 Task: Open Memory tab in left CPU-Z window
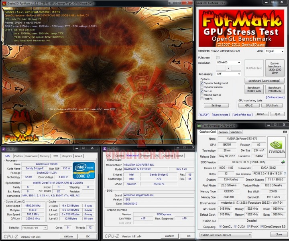click(45, 156)
